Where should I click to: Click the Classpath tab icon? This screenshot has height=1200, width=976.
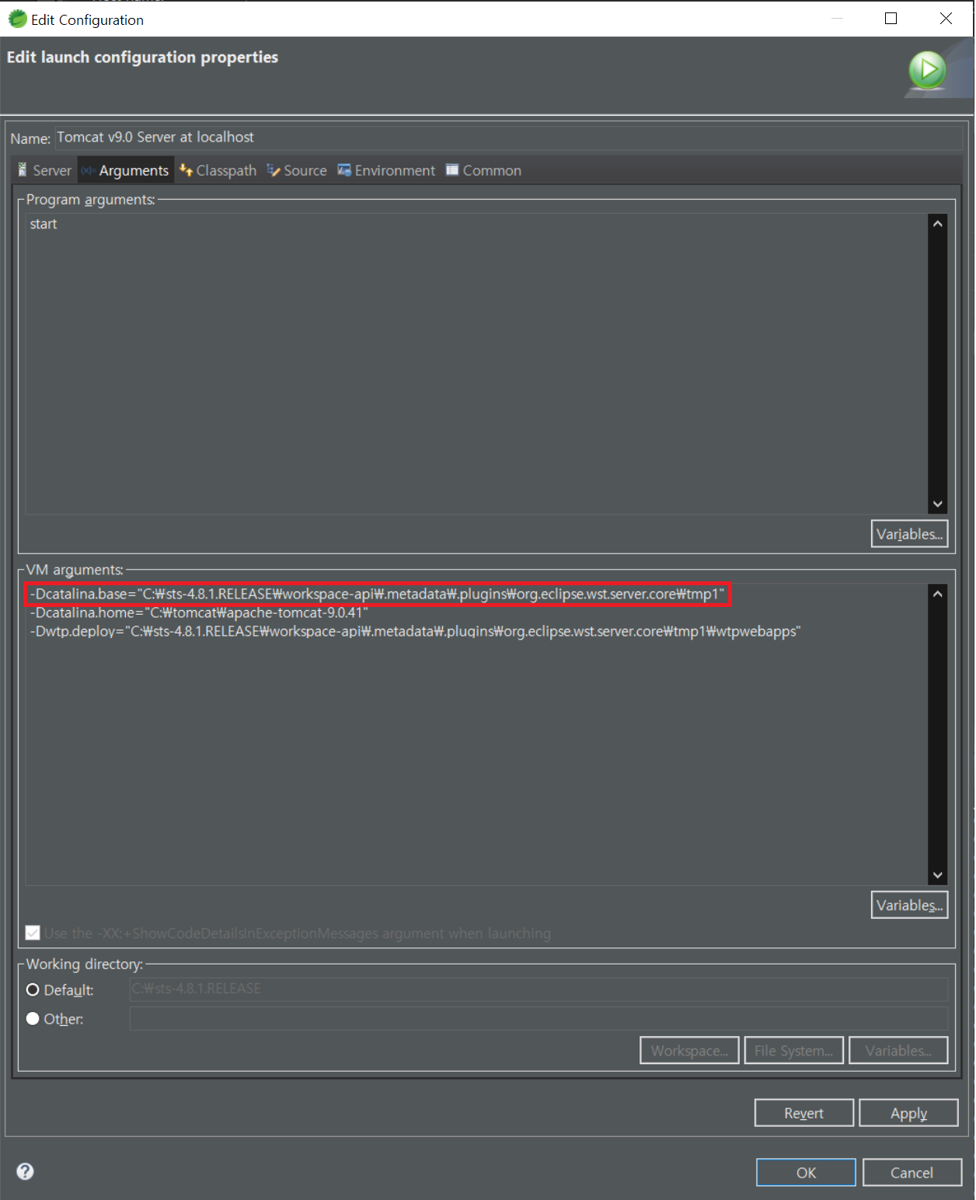pos(186,169)
